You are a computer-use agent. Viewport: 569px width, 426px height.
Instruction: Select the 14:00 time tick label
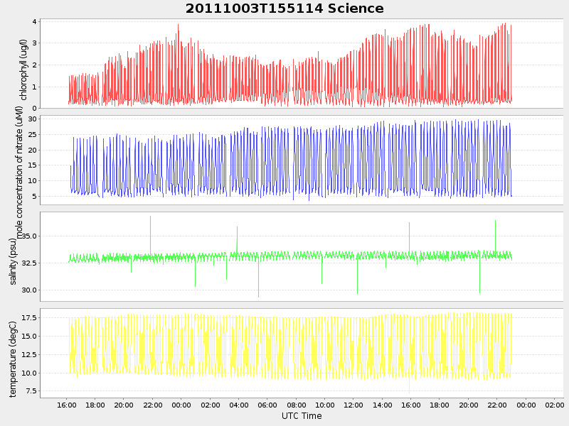coord(383,405)
